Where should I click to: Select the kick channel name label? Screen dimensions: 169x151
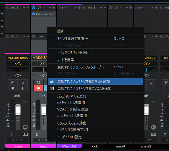95,146
